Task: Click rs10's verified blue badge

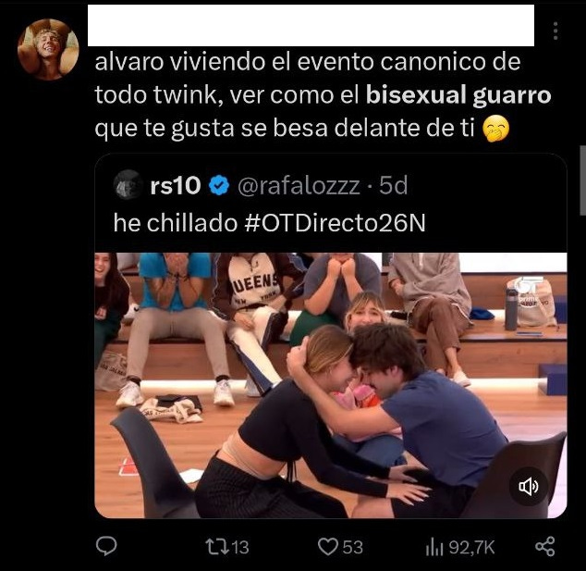Action: click(219, 185)
